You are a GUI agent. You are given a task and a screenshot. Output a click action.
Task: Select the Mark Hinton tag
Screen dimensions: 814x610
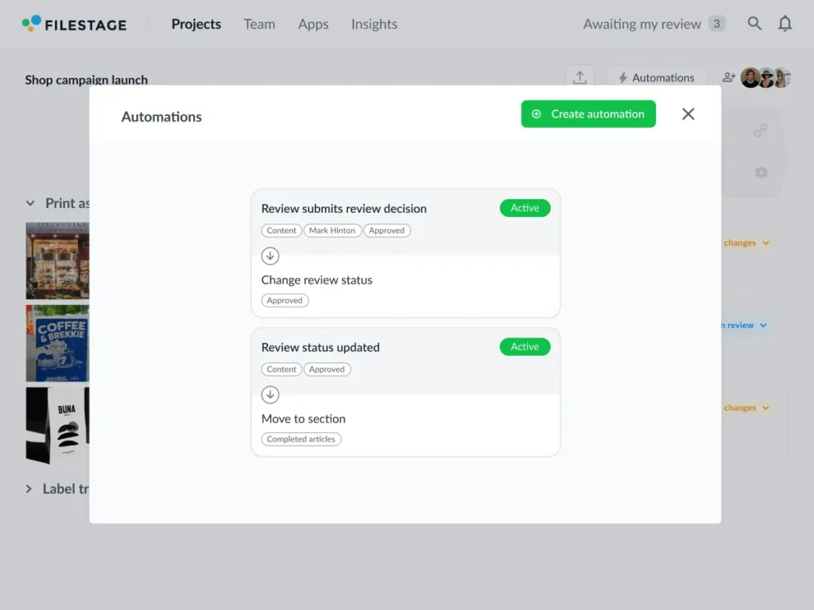coord(332,231)
